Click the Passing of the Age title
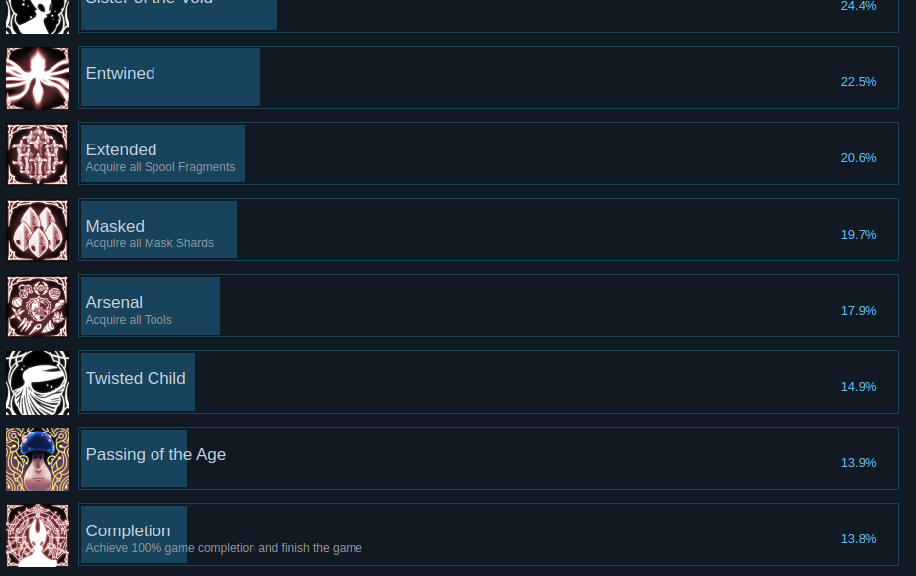This screenshot has height=576, width=916. tap(155, 454)
